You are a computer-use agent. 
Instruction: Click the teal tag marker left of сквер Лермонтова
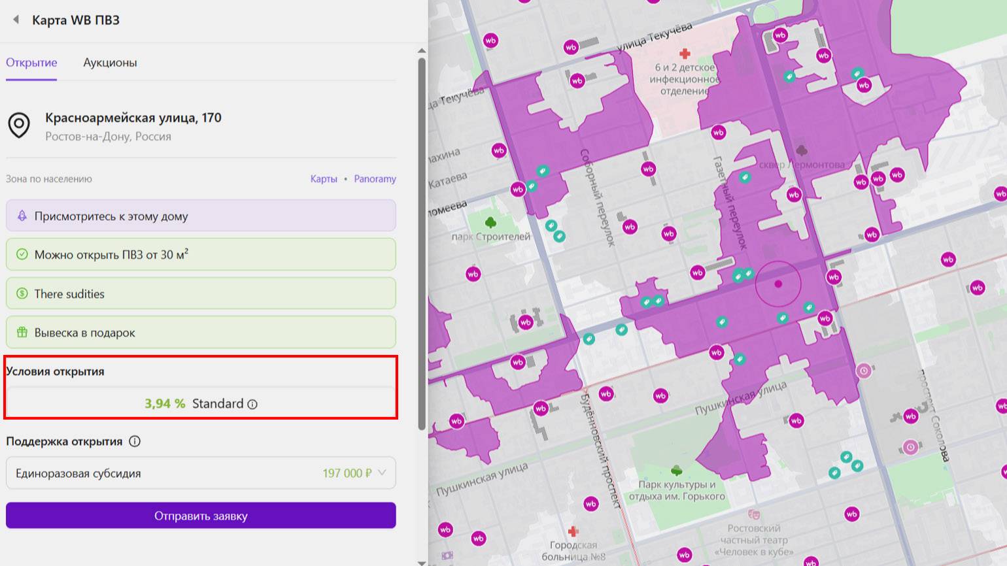pyautogui.click(x=745, y=176)
